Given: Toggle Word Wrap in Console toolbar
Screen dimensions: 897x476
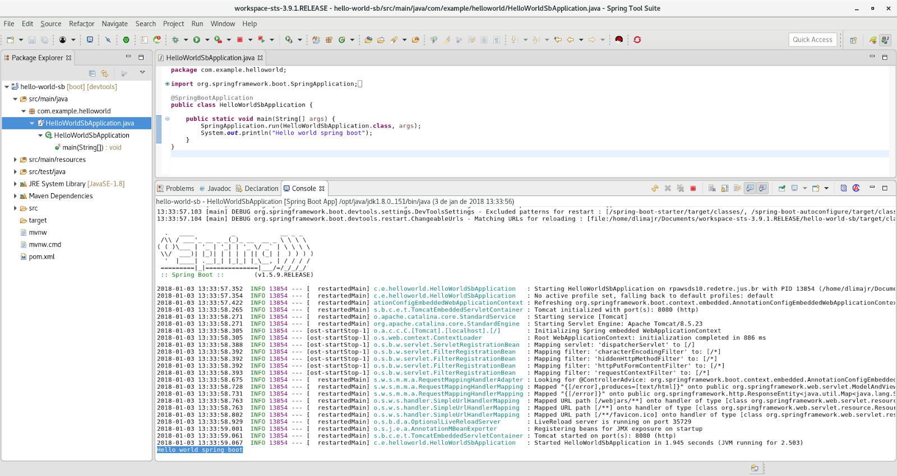Looking at the screenshot, I should 737,188.
